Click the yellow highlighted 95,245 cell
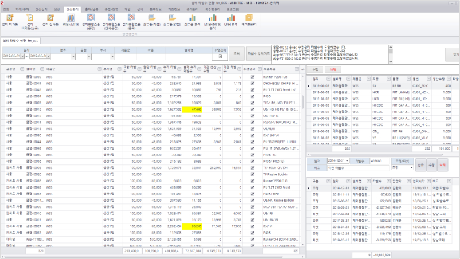460x259 pixels. coord(192,226)
